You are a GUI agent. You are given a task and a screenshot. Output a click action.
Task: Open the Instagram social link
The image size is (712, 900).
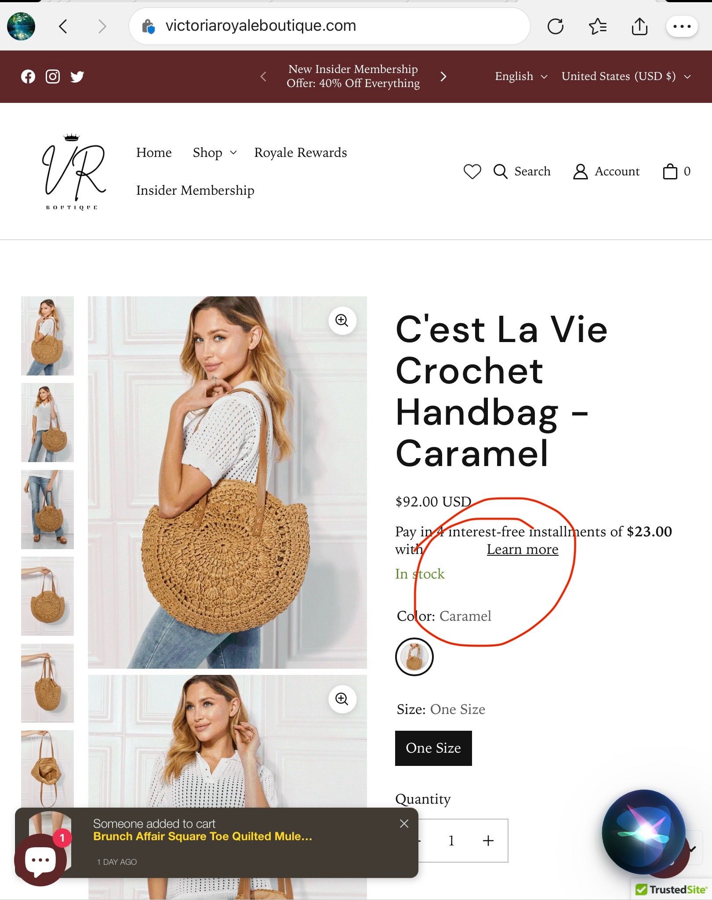(53, 77)
